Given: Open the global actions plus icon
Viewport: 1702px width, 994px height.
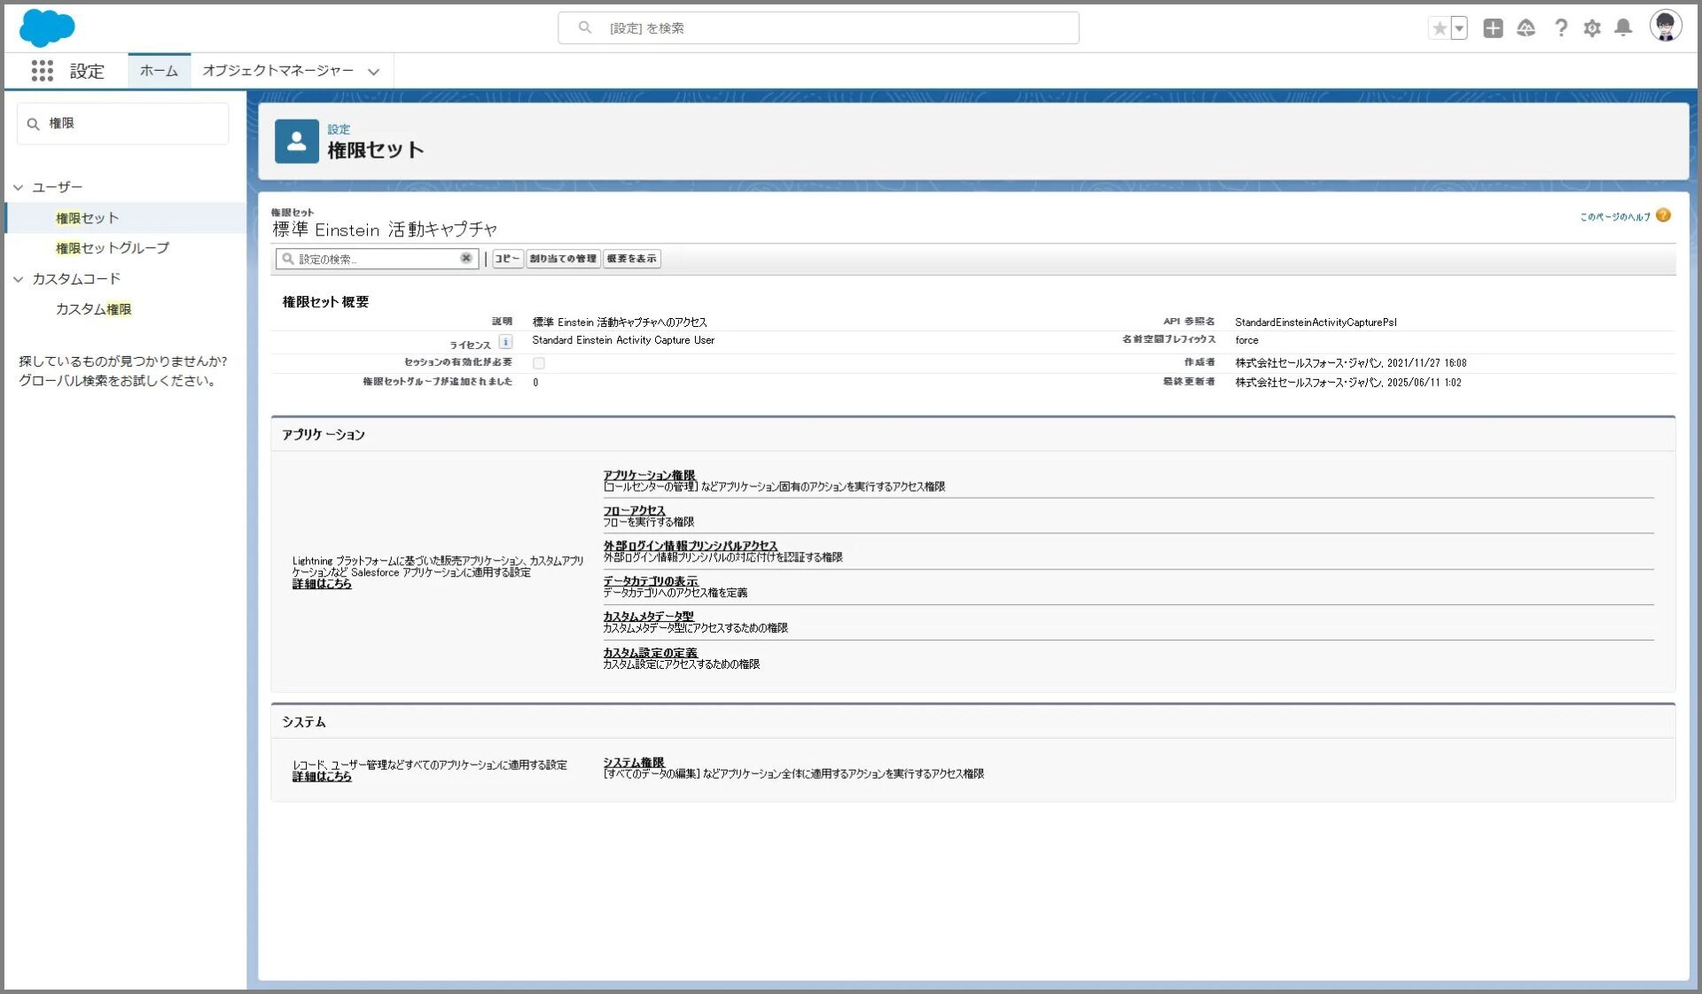Looking at the screenshot, I should pyautogui.click(x=1493, y=28).
